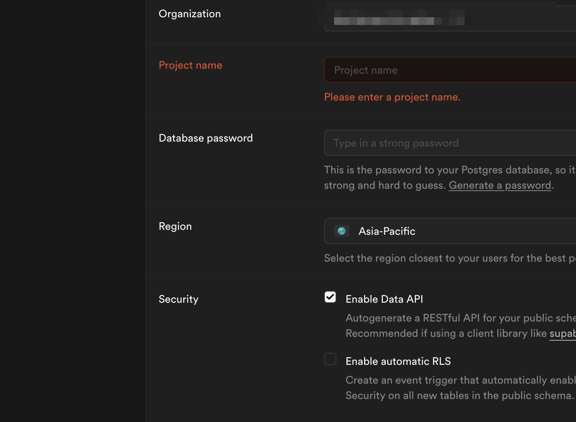Viewport: 576px width, 422px height.
Task: Click the Security section label
Action: (x=178, y=299)
